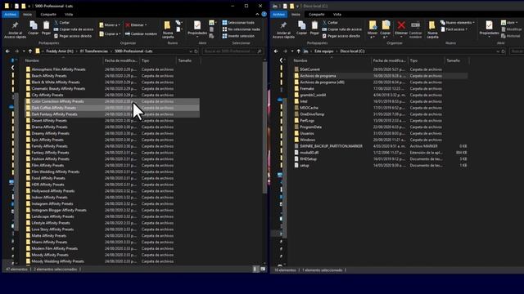Open Compartir tab in left window
Viewport: 524px width, 294px height.
48,15
